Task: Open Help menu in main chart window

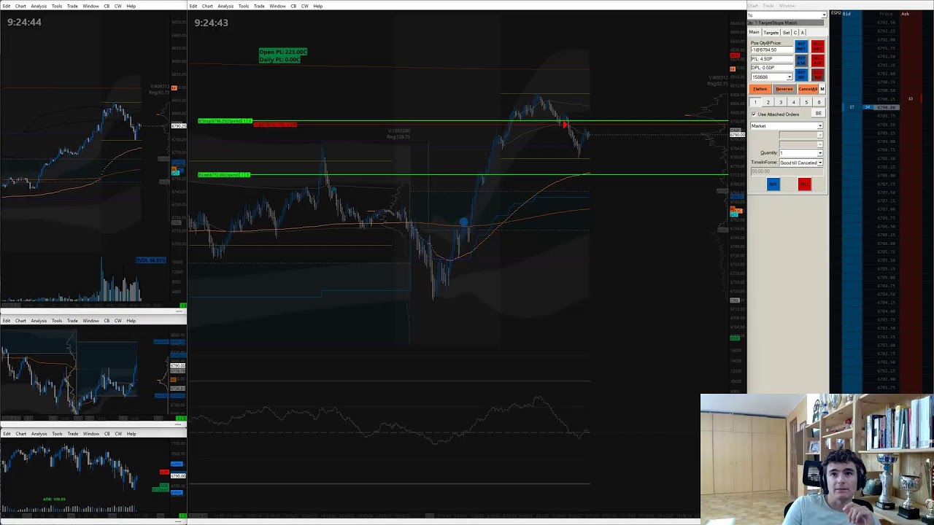Action: click(317, 6)
